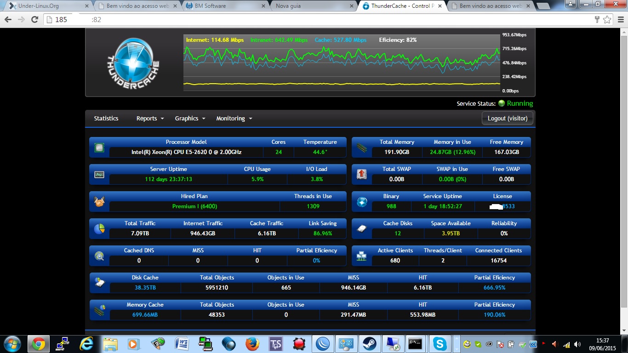Click the Memory in Use '24.87GB (12.96%)' value

[x=453, y=152]
